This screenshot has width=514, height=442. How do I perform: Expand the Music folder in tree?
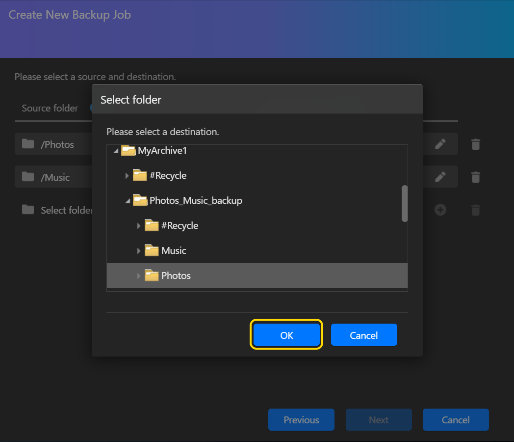pos(139,251)
